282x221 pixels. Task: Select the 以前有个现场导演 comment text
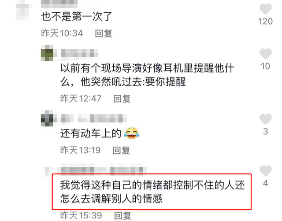point(147,75)
